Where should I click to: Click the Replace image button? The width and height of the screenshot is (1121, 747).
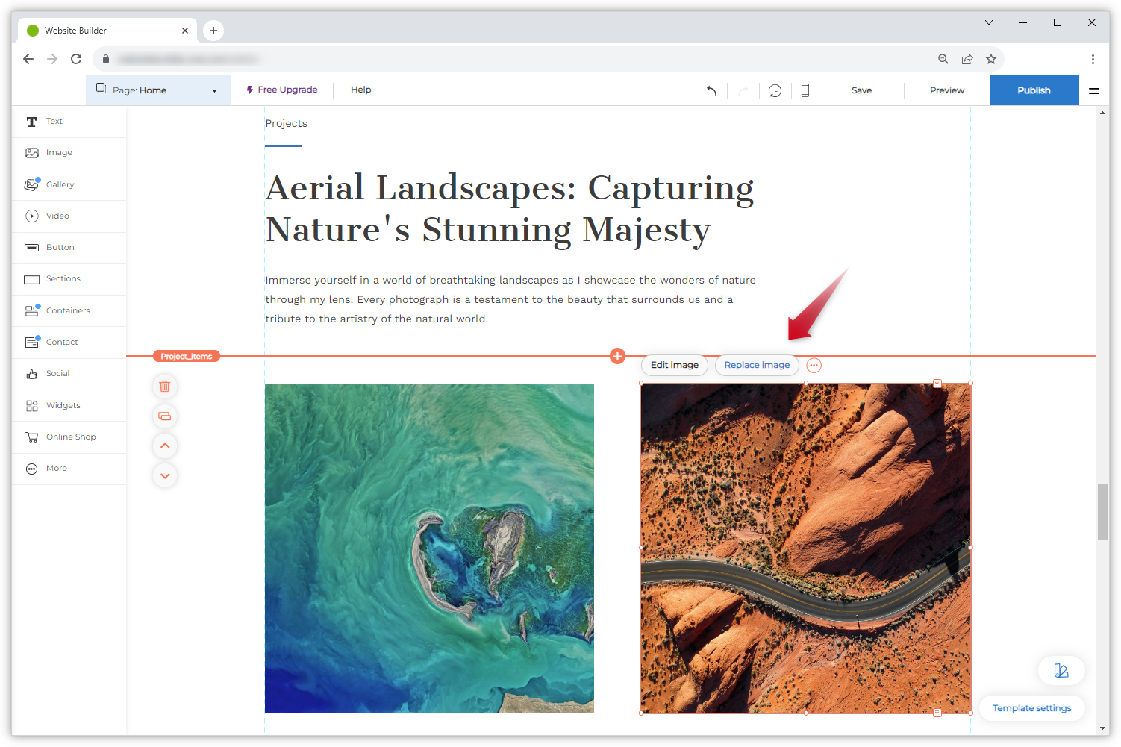tap(756, 365)
